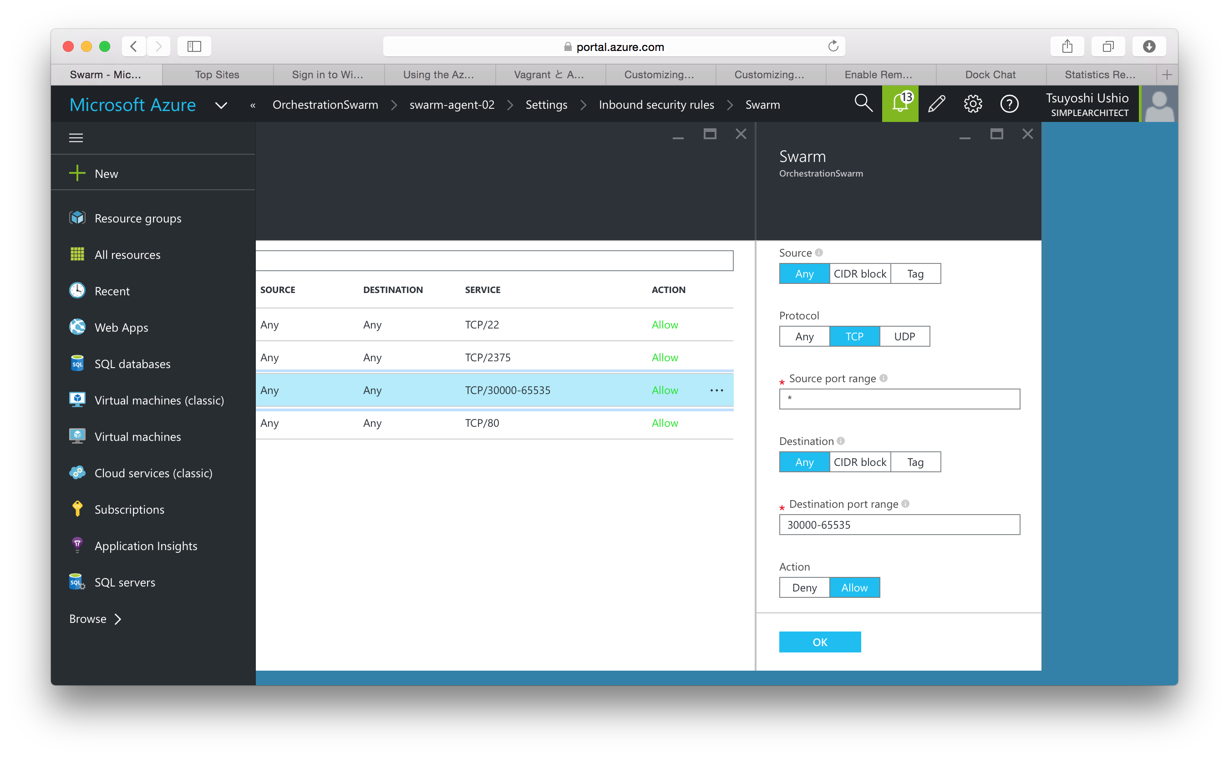Toggle Safari sidebar button
Image resolution: width=1229 pixels, height=758 pixels.
194,46
